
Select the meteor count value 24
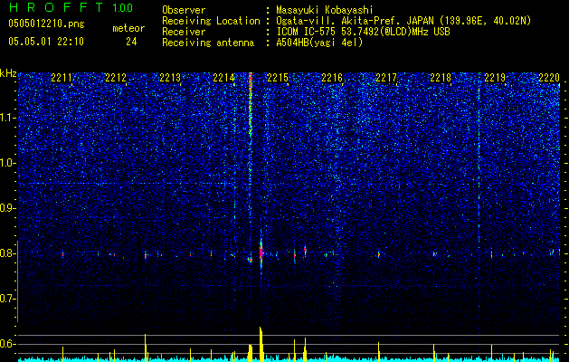point(131,42)
